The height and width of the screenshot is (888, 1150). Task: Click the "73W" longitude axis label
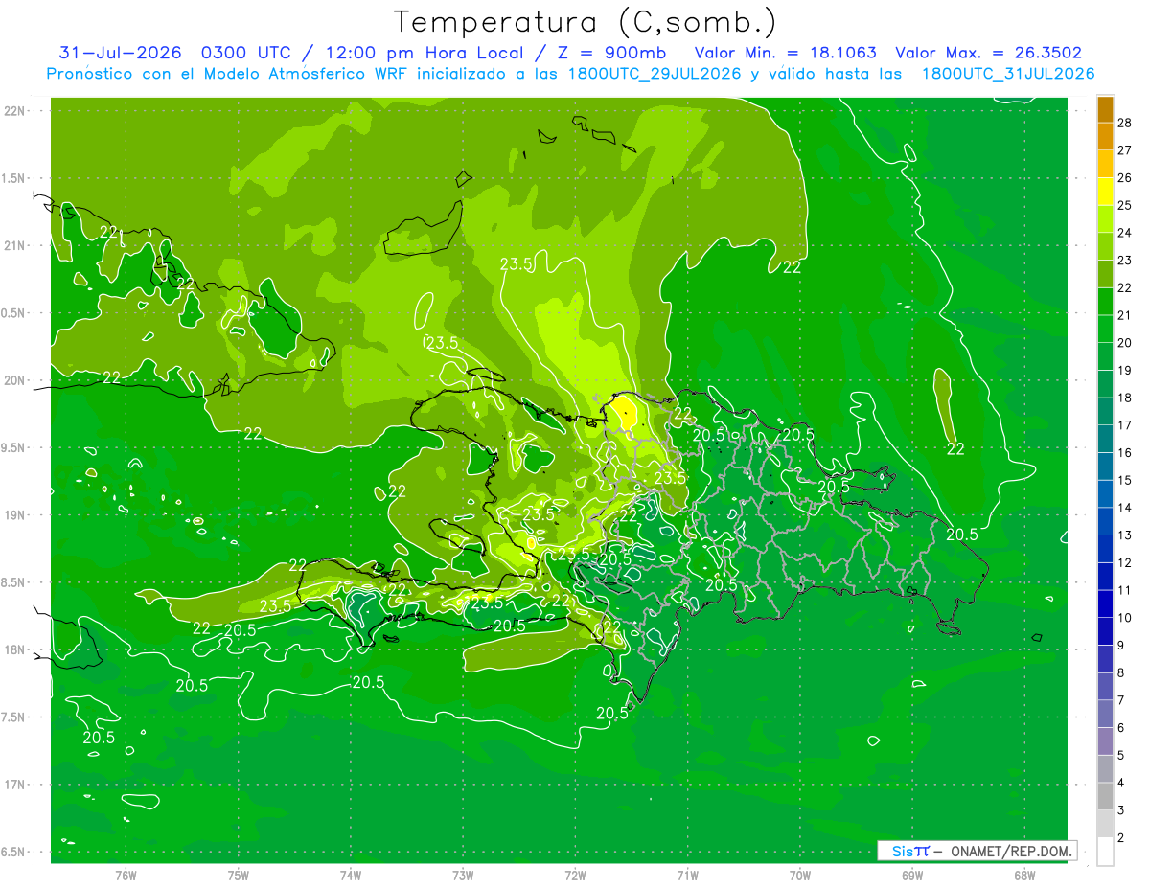pos(463,875)
